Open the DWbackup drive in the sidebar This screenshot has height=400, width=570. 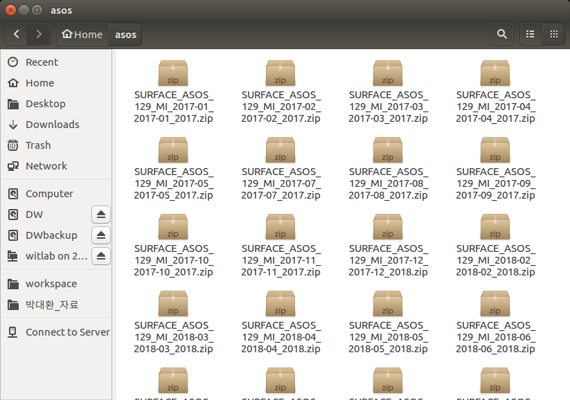click(x=46, y=235)
